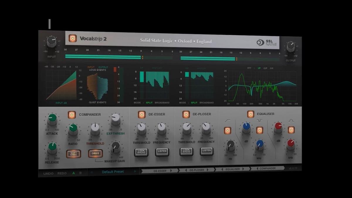The height and width of the screenshot is (198, 352).
Task: Click the EQ frequency response graph
Action: point(263,86)
